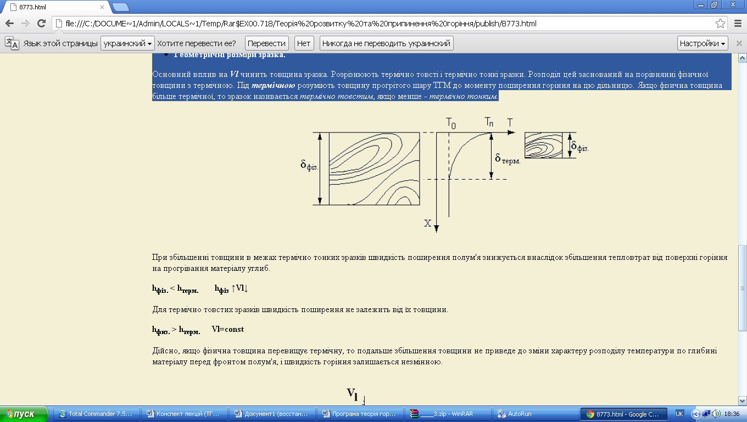Click the bold word 'термічною'
Viewport: 747px width, 422px height.
tap(274, 86)
